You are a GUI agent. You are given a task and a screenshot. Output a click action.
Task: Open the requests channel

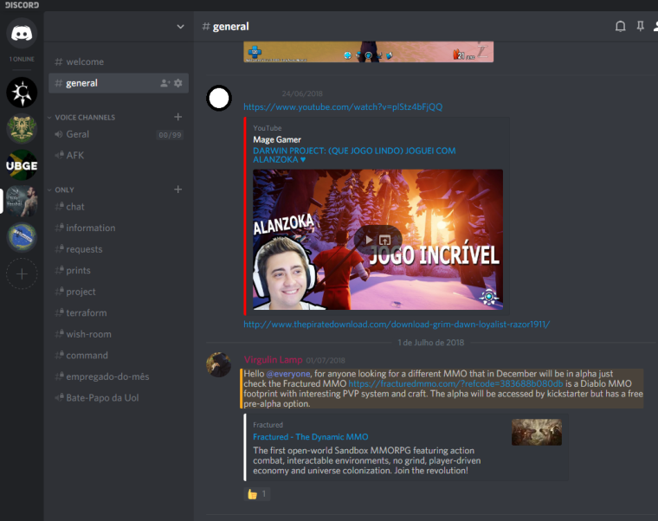pyautogui.click(x=119, y=249)
